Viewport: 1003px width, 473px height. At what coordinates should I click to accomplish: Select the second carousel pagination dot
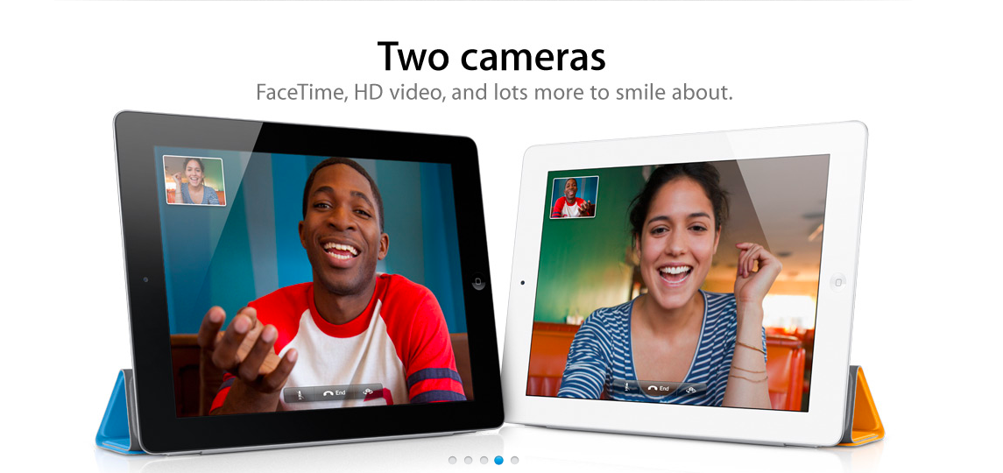468,460
